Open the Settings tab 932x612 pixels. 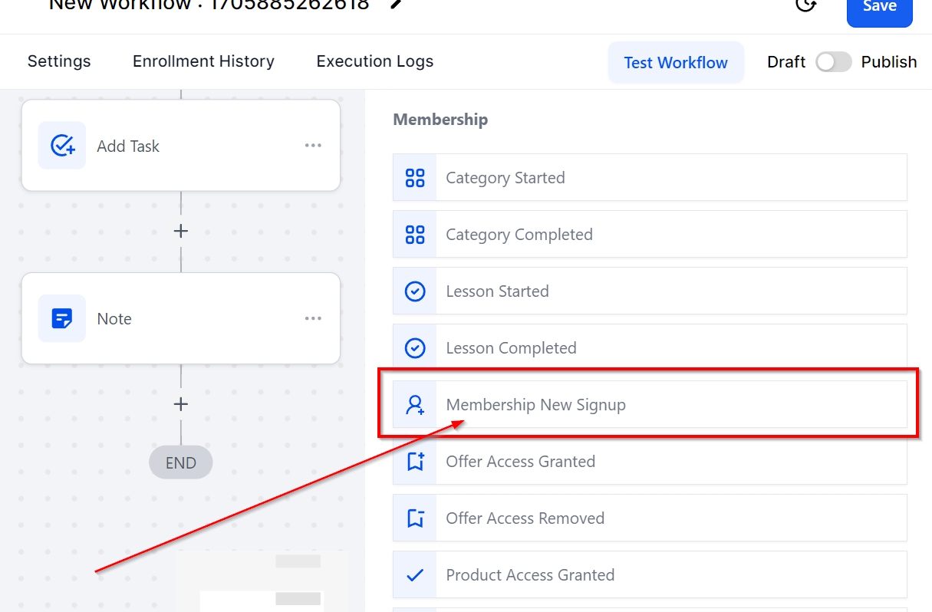pyautogui.click(x=59, y=61)
